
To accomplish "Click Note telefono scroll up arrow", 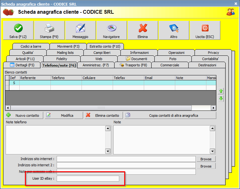I will pos(108,129).
